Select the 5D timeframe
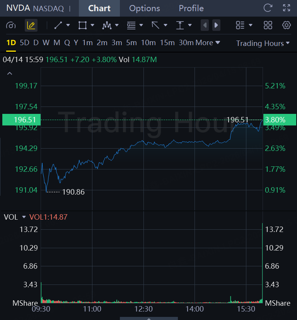This screenshot has width=297, height=320. coord(24,43)
